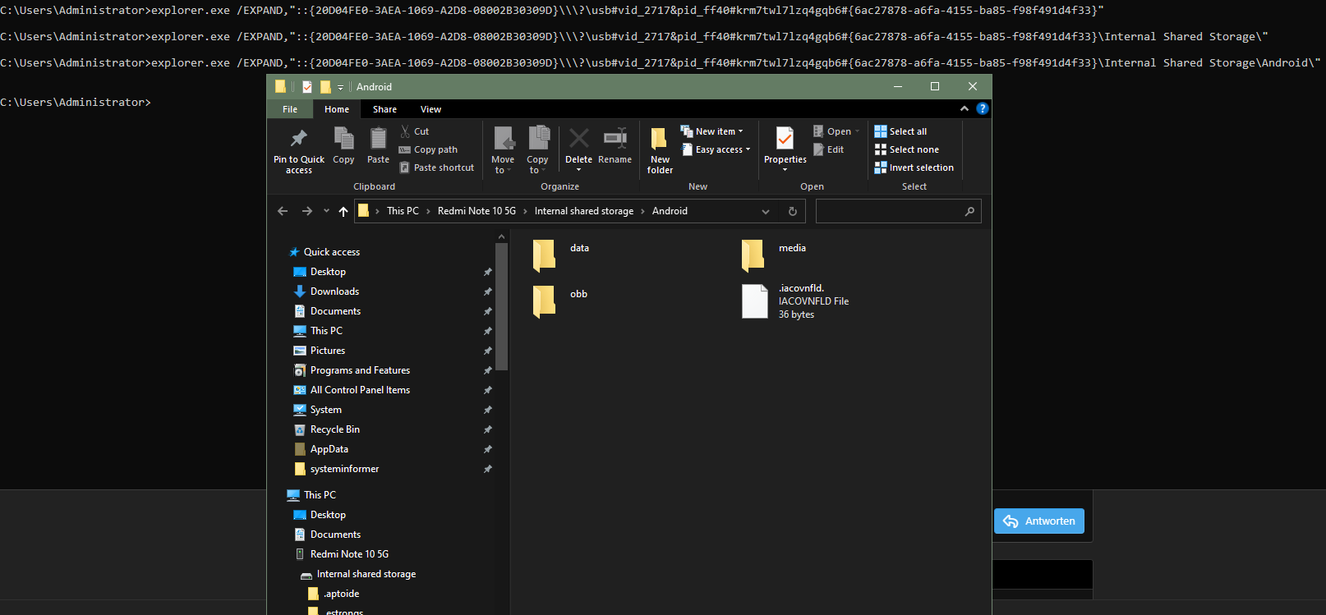
Task: Select System in Quick access
Action: 326,410
